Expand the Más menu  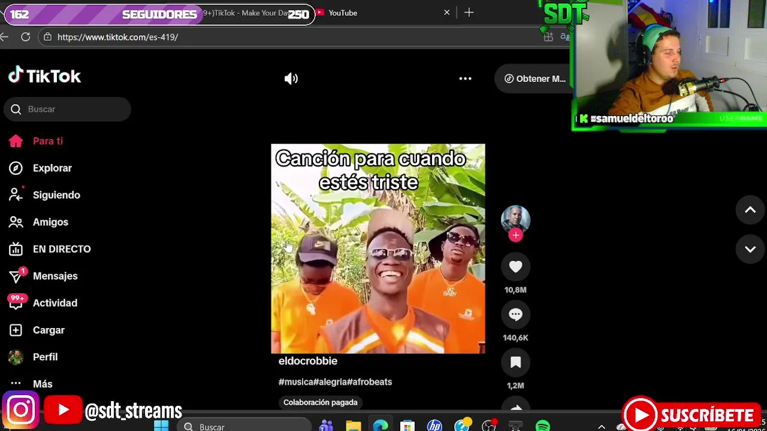tap(43, 384)
